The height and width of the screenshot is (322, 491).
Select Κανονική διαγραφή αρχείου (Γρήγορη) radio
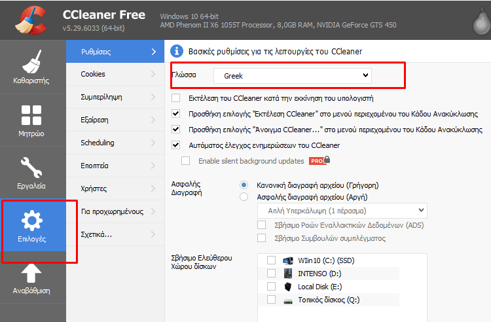coord(244,185)
